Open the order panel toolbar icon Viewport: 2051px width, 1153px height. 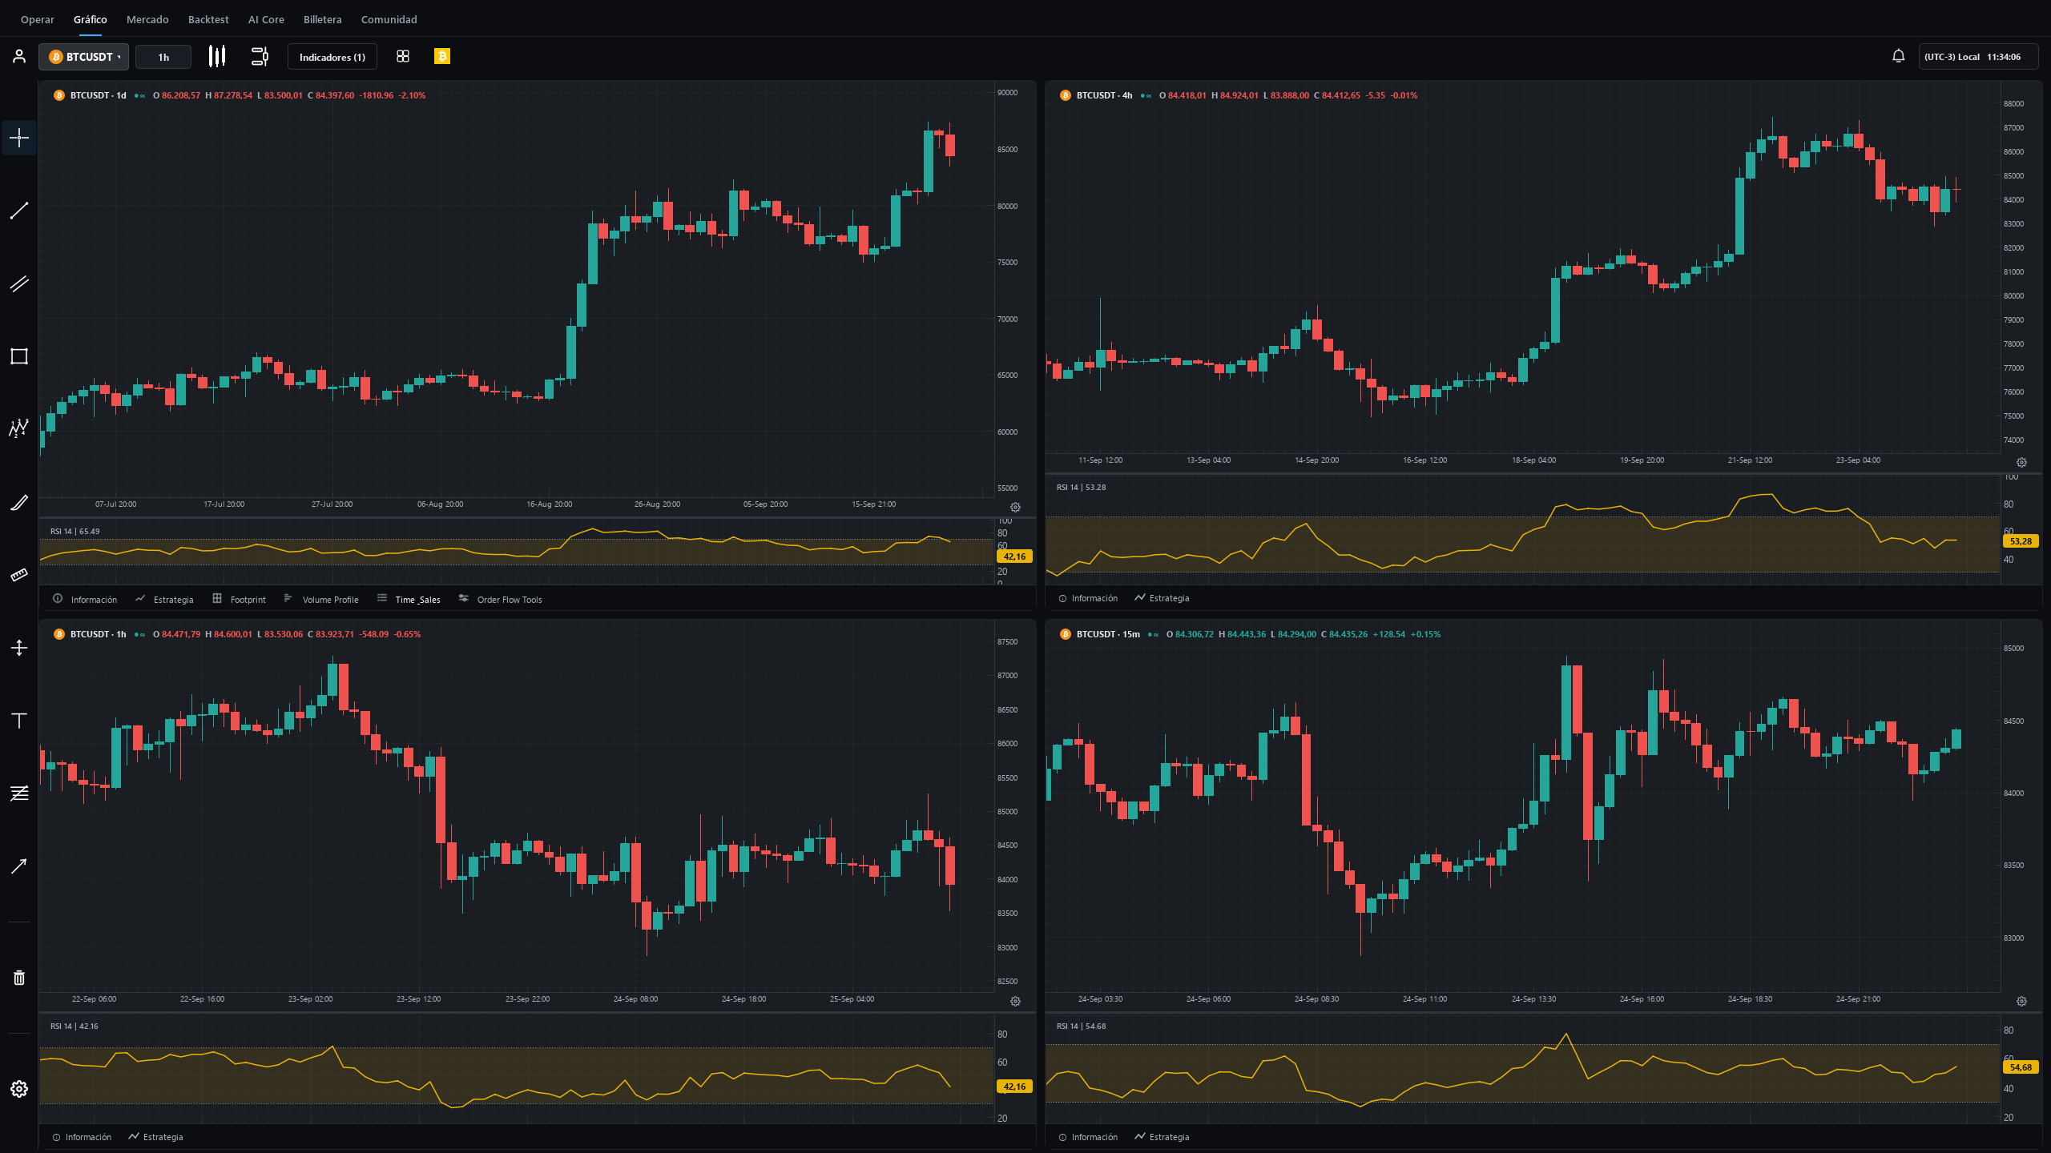coord(260,56)
